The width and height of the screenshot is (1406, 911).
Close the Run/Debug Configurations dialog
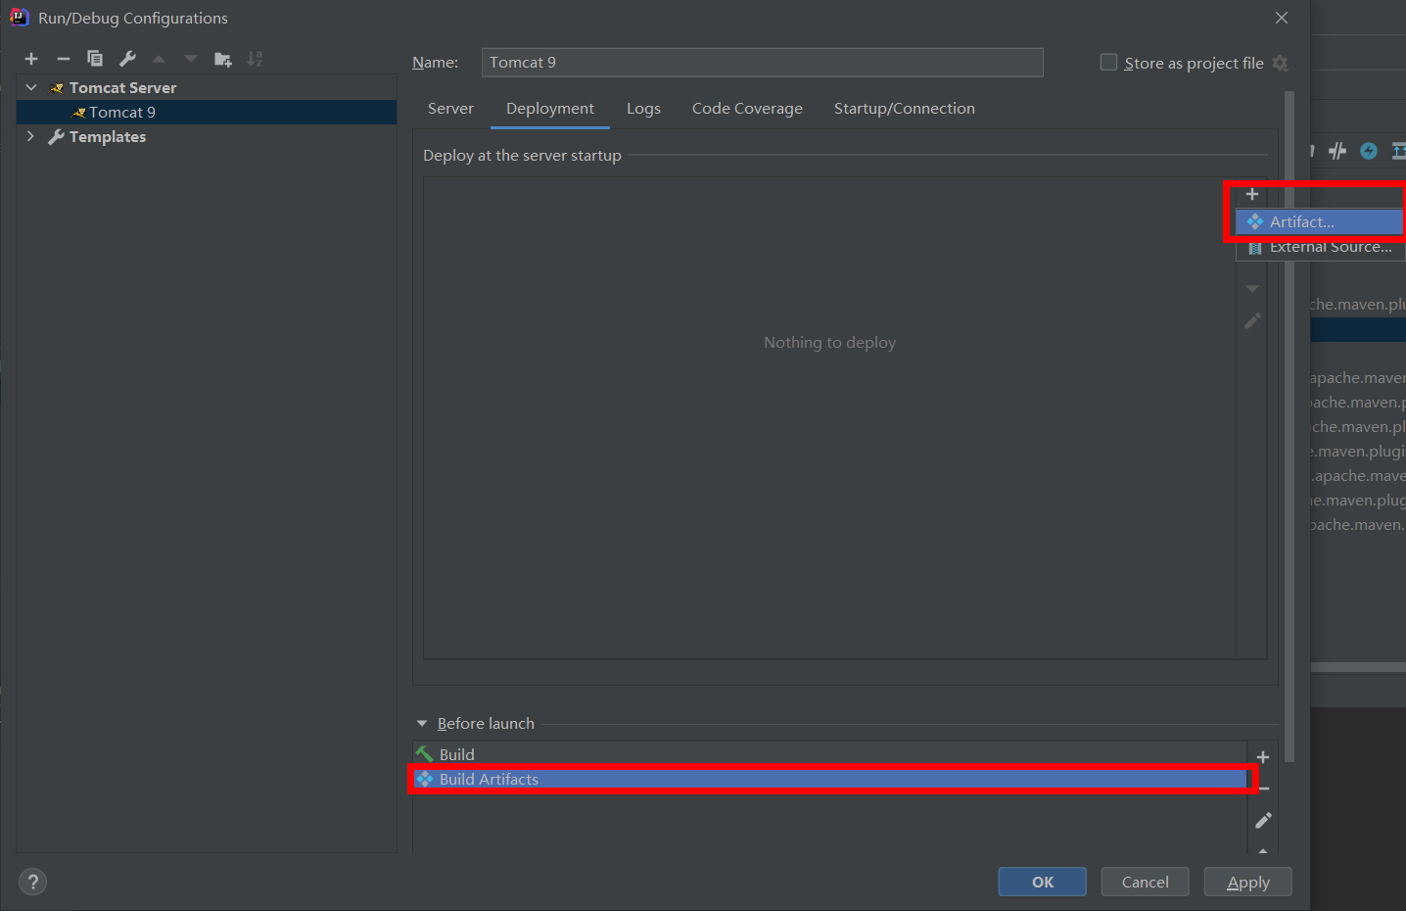click(x=1282, y=18)
